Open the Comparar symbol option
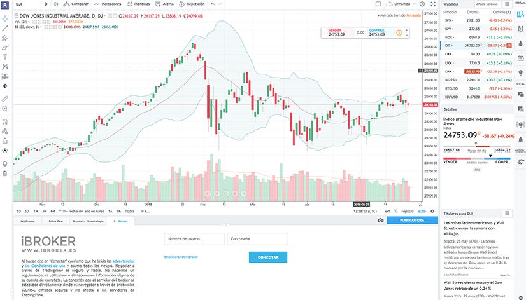This screenshot has width=526, height=300. [76, 4]
